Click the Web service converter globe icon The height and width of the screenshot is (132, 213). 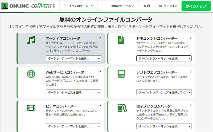31,74
